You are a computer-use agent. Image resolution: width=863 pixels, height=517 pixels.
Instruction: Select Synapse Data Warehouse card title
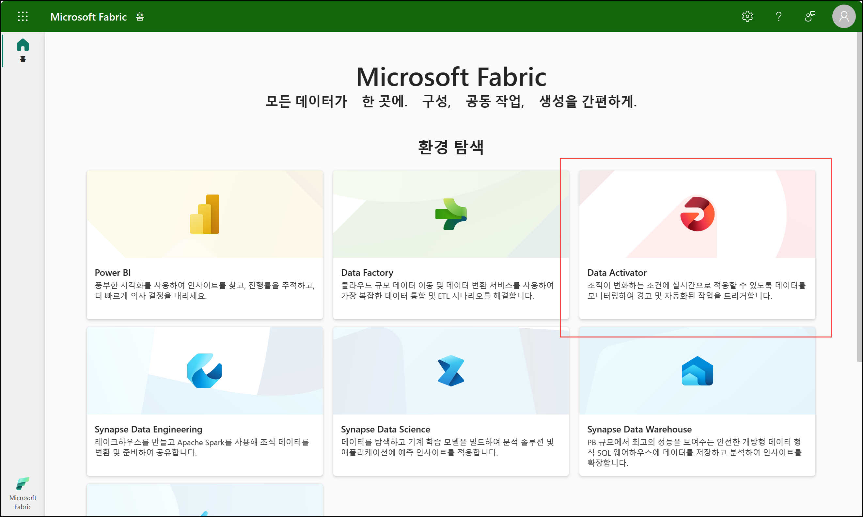click(x=639, y=429)
